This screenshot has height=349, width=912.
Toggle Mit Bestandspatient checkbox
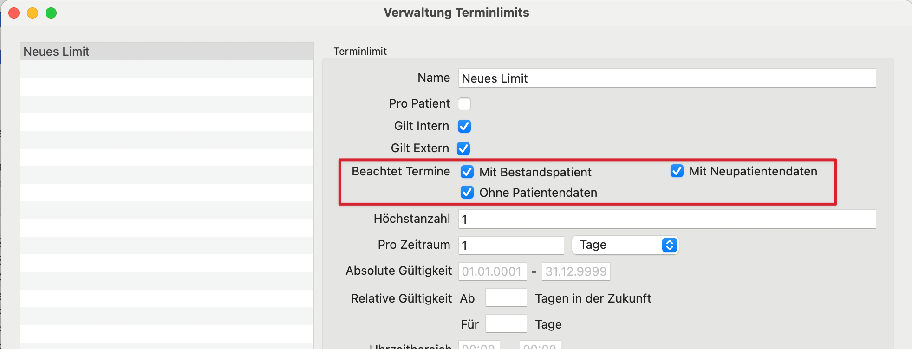pyautogui.click(x=467, y=172)
